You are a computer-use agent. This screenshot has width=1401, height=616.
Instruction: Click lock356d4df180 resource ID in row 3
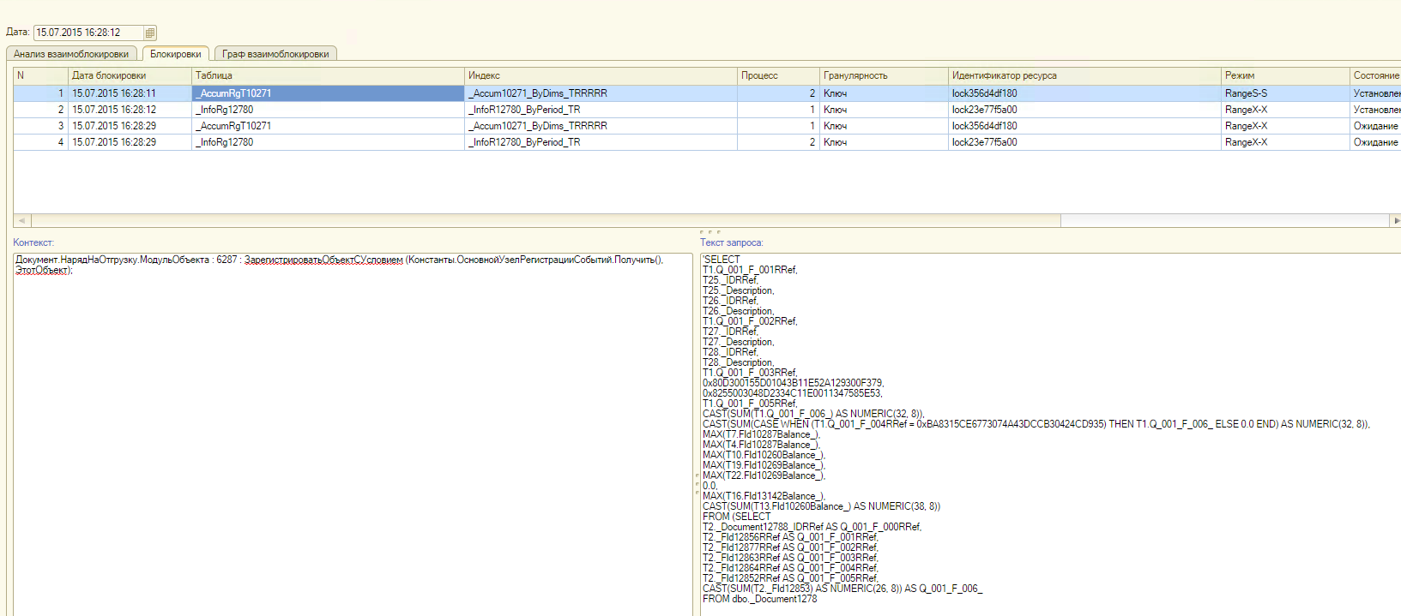pyautogui.click(x=1084, y=126)
